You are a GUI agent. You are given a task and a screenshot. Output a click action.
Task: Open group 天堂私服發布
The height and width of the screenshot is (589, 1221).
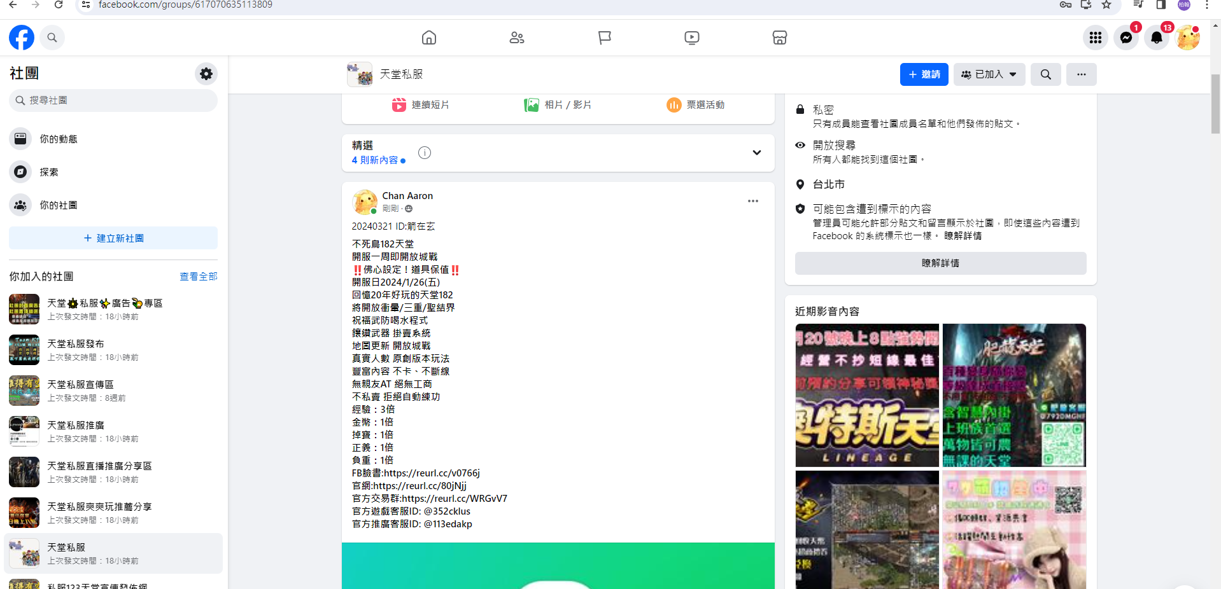tap(113, 350)
